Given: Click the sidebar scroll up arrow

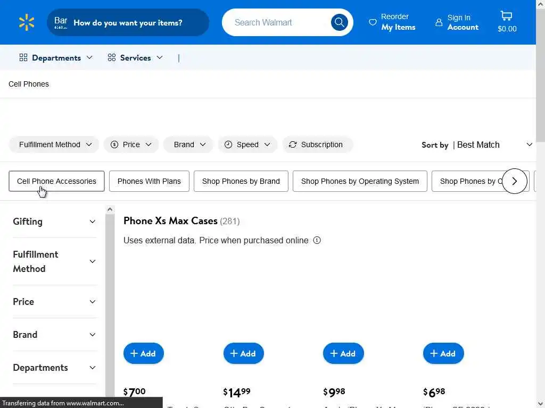Looking at the screenshot, I should coord(110,209).
